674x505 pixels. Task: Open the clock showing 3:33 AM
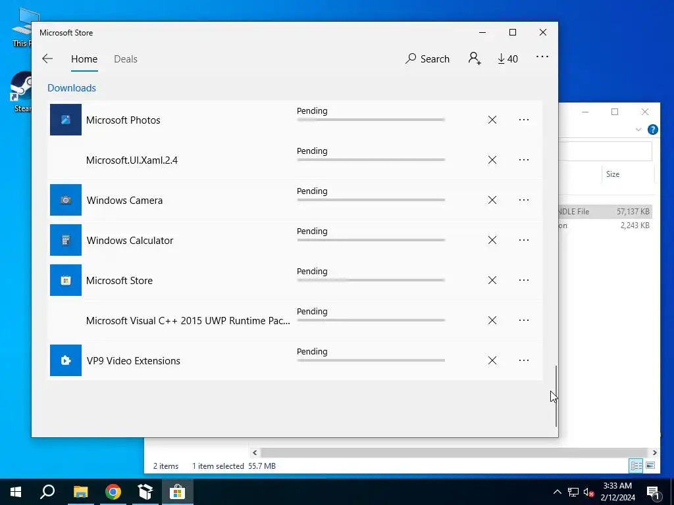pos(617,492)
